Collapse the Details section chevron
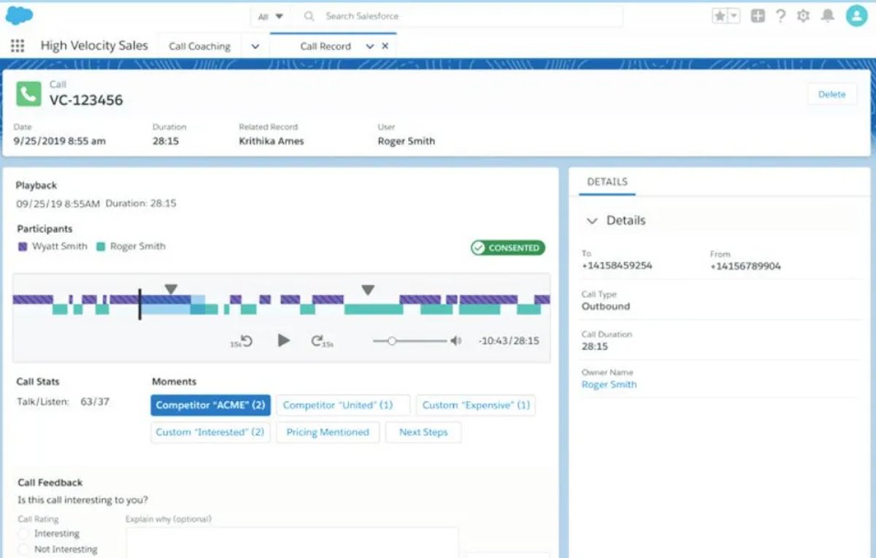This screenshot has width=876, height=558. (592, 221)
